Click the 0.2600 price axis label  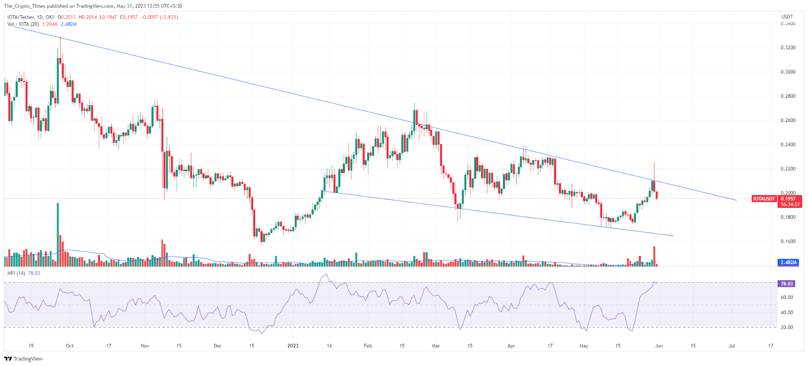tap(788, 120)
